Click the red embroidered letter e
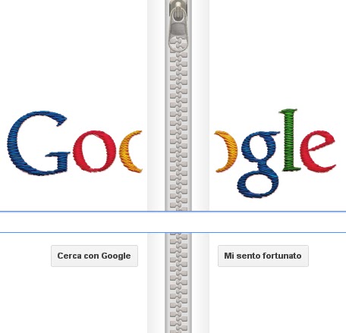The image size is (346, 333). pos(319,151)
